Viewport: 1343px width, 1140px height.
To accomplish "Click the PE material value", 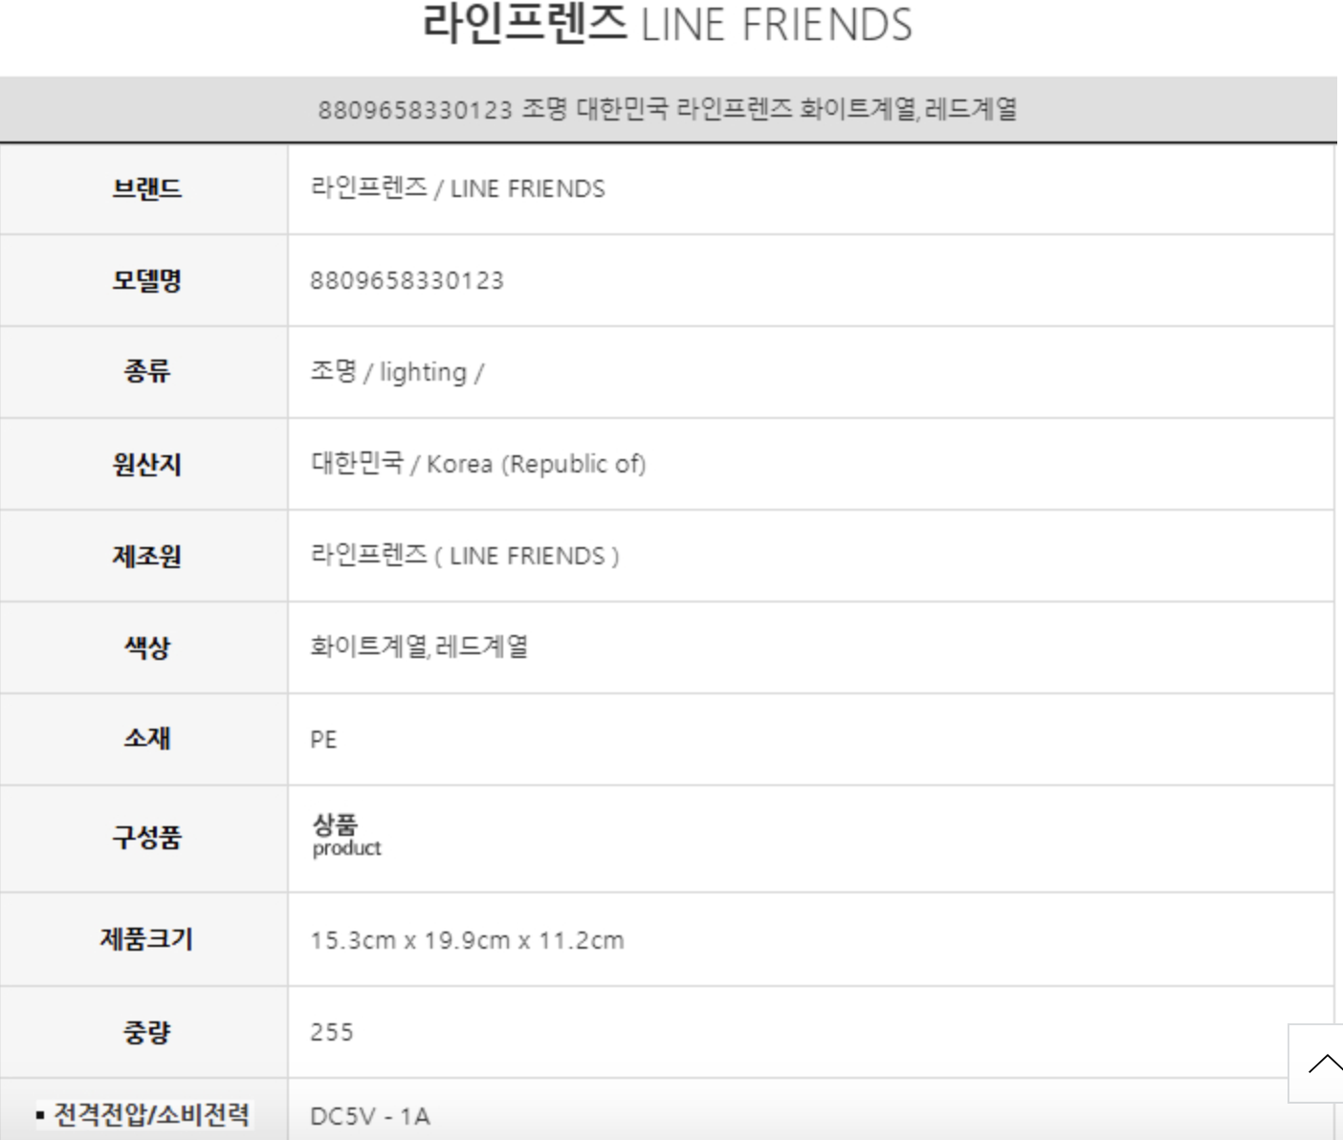I will [x=323, y=739].
